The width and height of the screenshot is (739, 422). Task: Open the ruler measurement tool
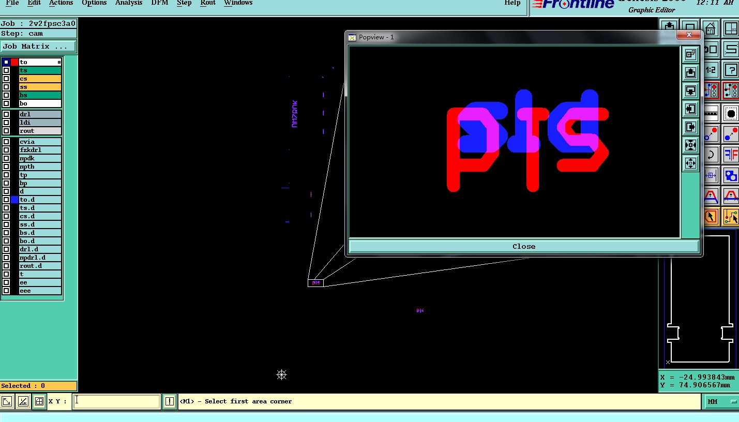[x=712, y=113]
